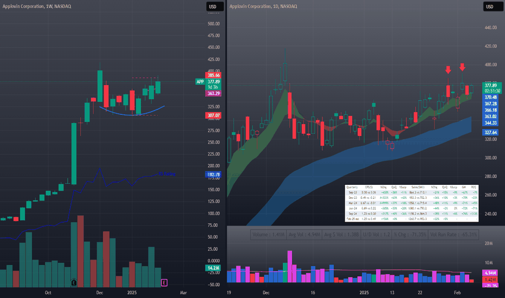
Task: Click the weekly chart title Applovin Corporation, 1W
Action: (37, 6)
